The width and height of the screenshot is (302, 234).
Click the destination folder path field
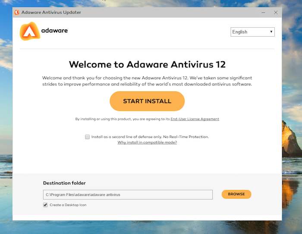coord(128,195)
